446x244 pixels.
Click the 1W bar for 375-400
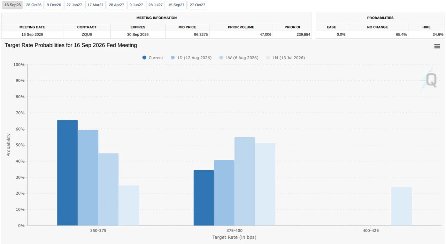[x=245, y=181]
